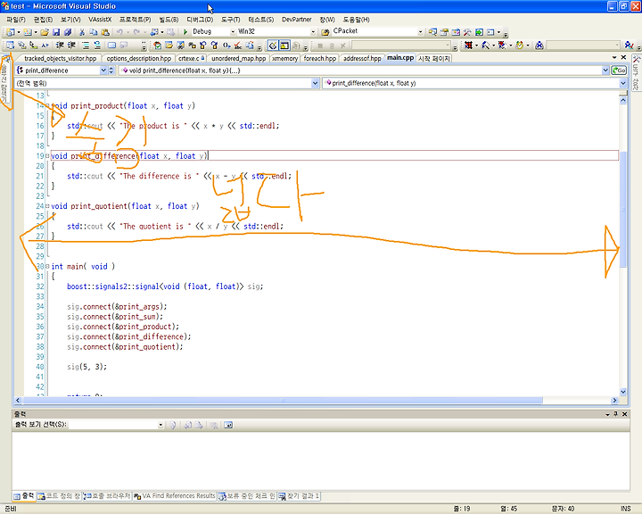This screenshot has height=514, width=642.
Task: Click the editor vertical scrollbar thumb
Action: click(x=623, y=209)
